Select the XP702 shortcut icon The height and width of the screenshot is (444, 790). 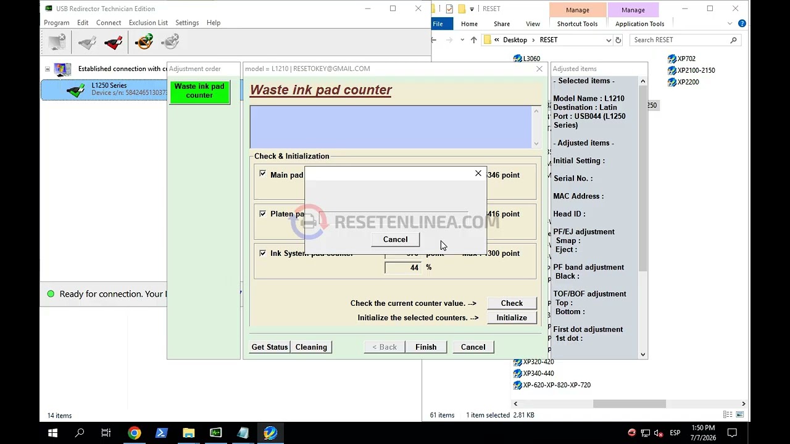coord(672,59)
